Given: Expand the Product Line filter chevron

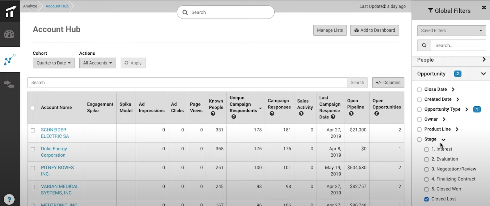Looking at the screenshot, I should coord(457,129).
